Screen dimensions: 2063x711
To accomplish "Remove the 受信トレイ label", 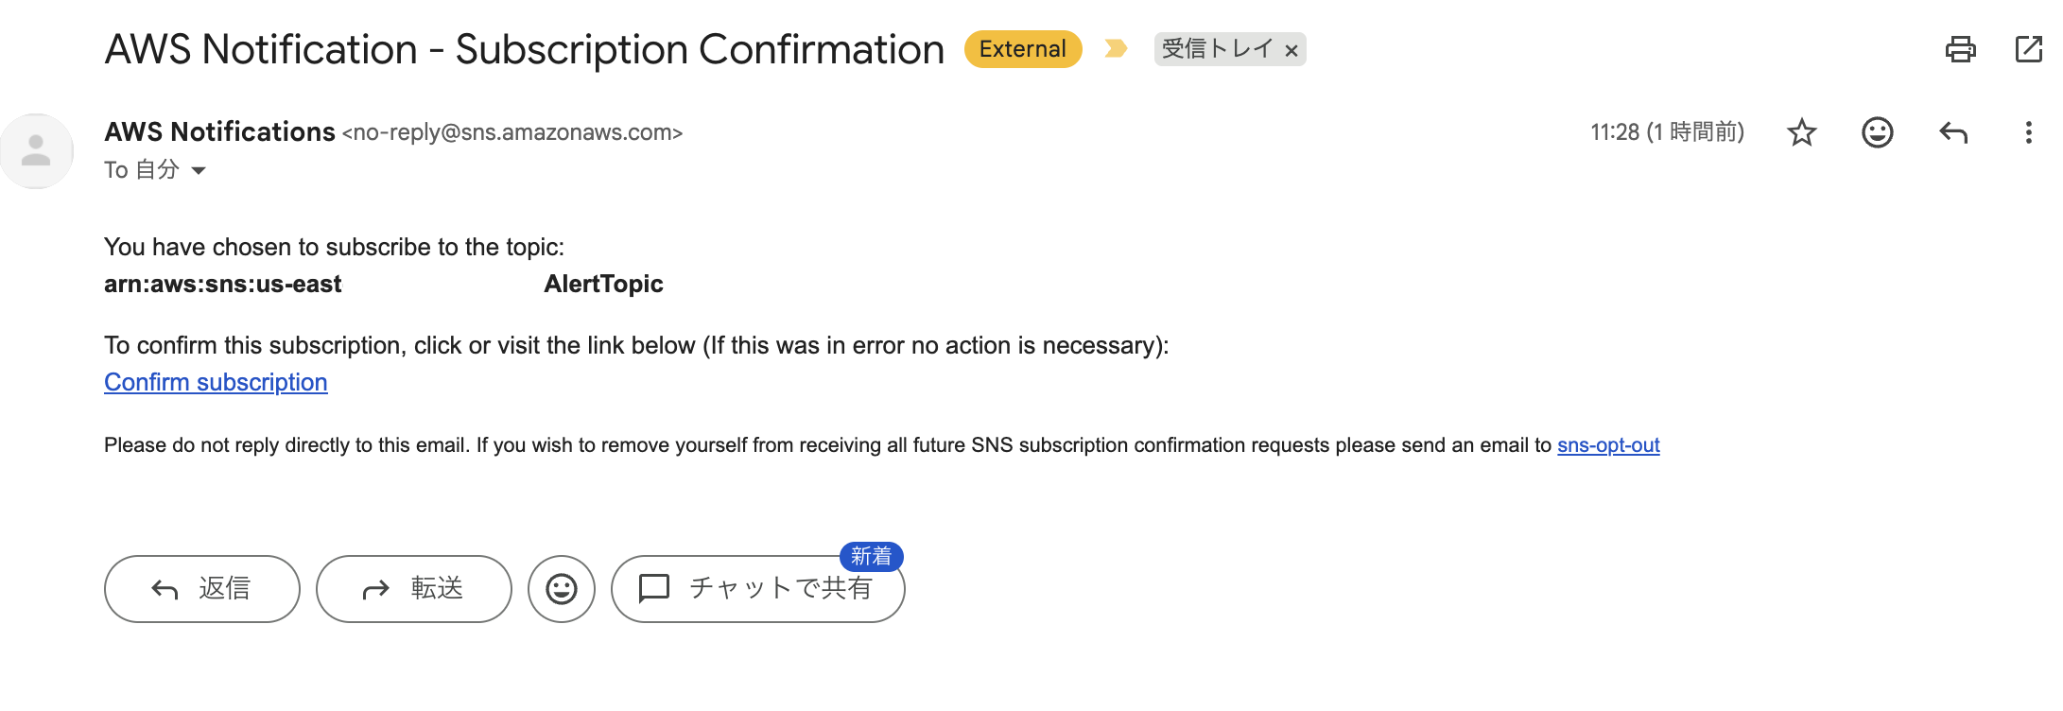I will tap(1292, 51).
